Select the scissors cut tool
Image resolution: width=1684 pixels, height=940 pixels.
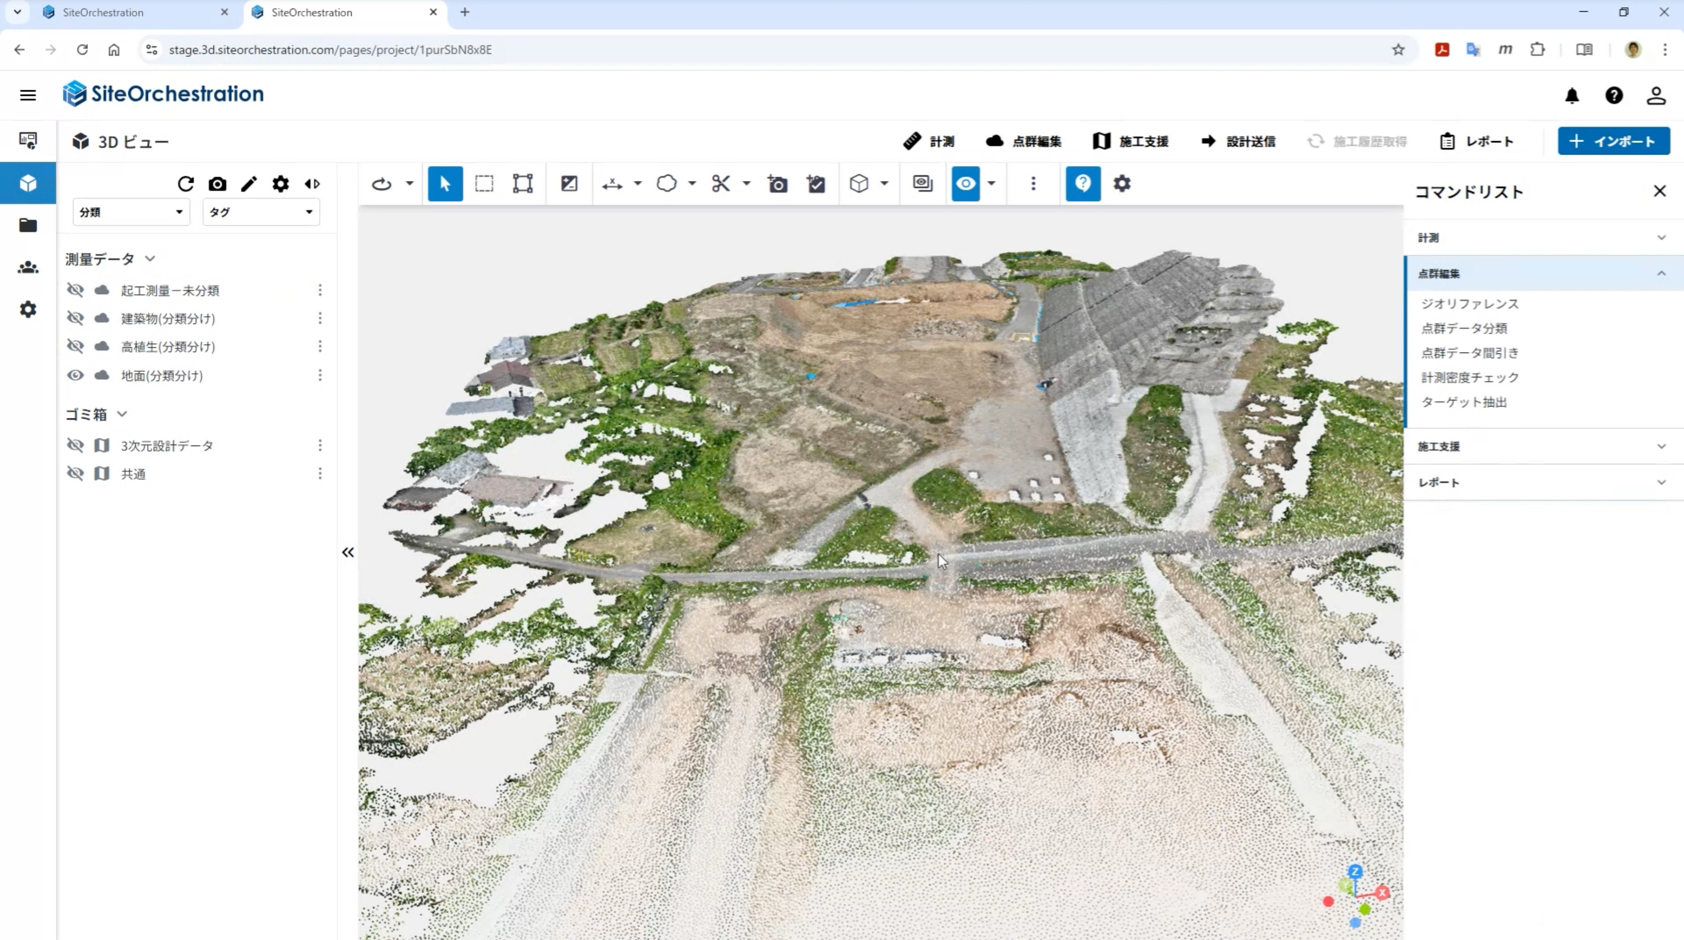(x=721, y=184)
